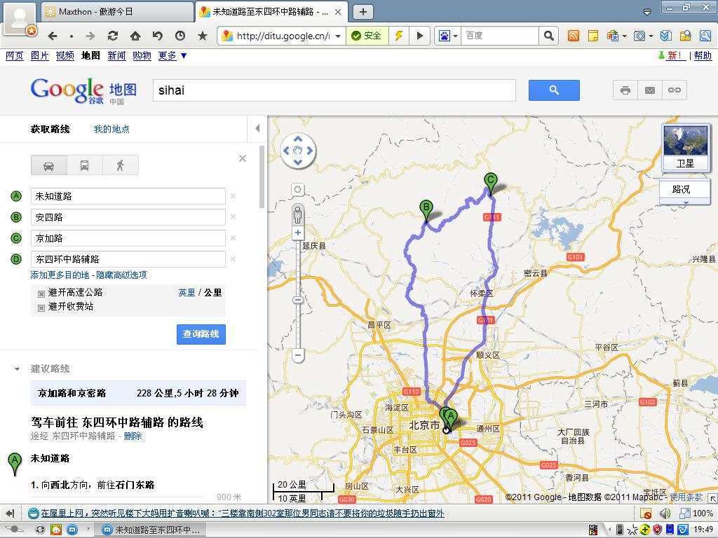Image resolution: width=718 pixels, height=538 pixels.
Task: Click the 查询路线 button
Action: (201, 334)
